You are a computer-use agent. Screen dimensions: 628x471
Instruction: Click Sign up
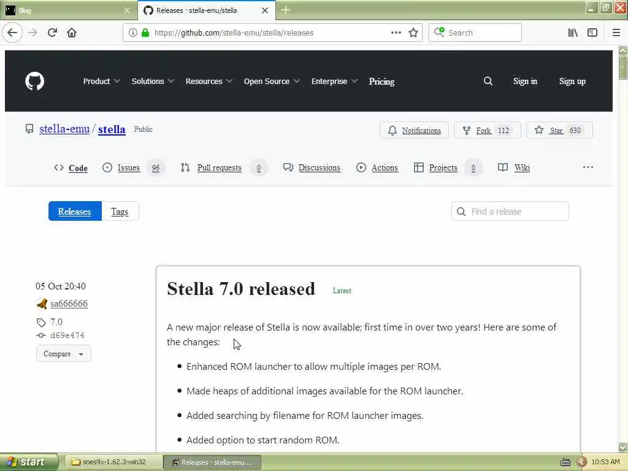[572, 82]
